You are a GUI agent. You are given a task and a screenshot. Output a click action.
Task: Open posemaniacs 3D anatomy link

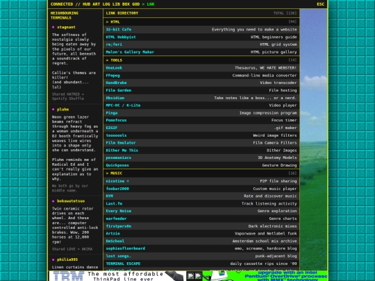(119, 157)
